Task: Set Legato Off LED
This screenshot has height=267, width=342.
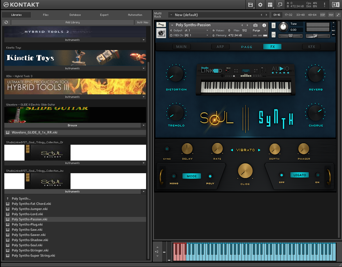Action: 281,175
